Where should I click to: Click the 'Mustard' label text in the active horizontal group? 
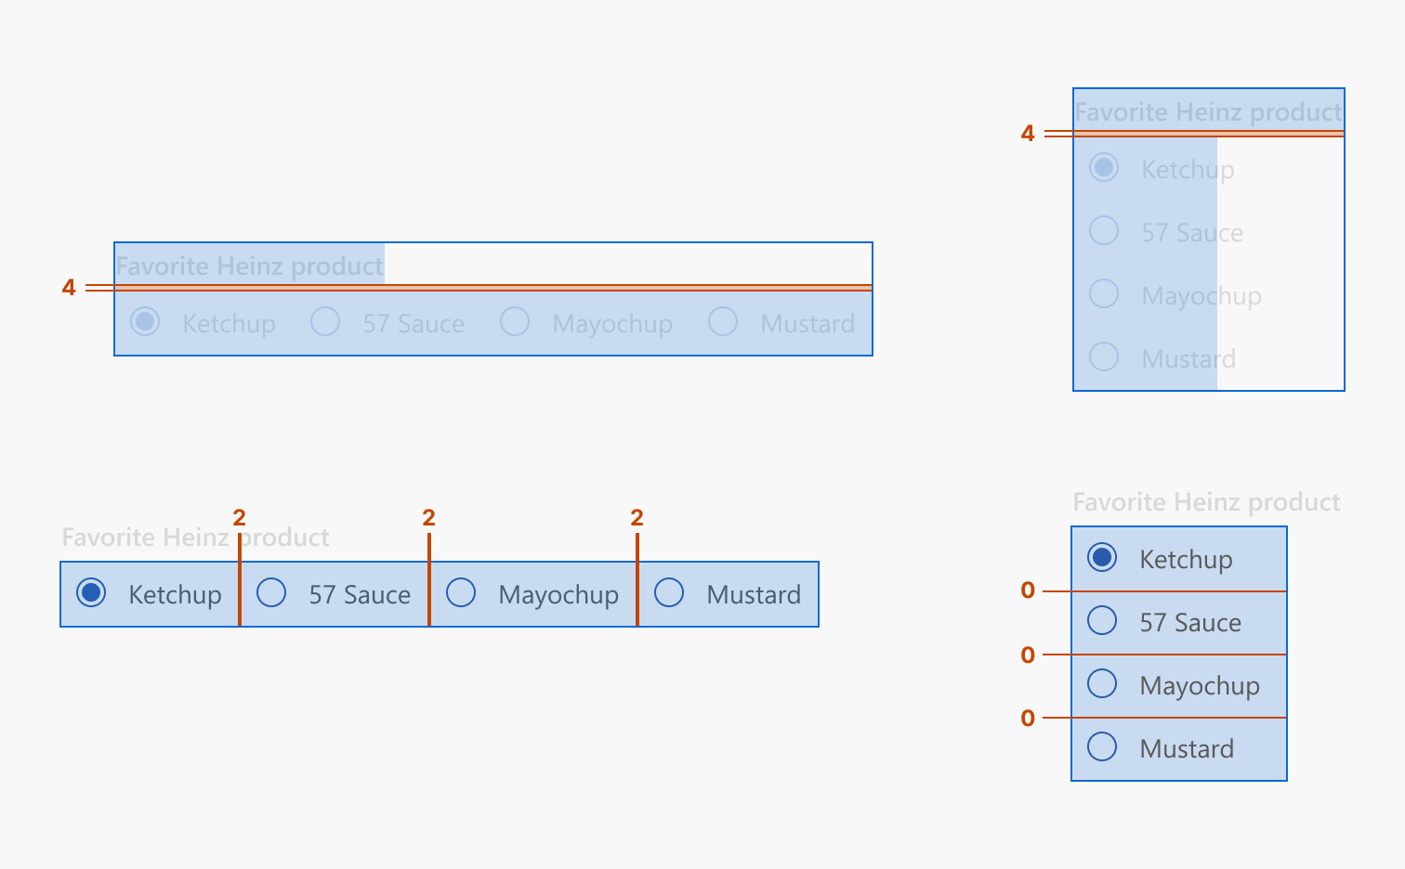tap(754, 595)
